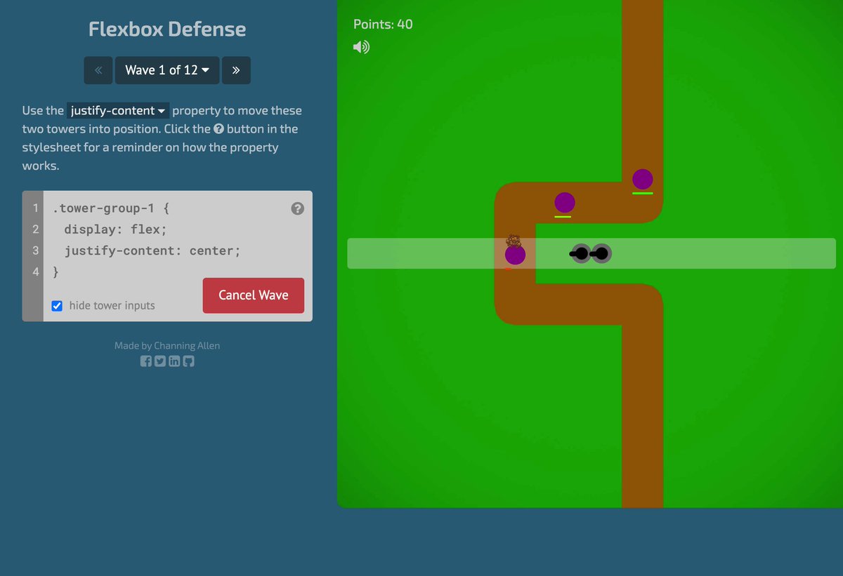The height and width of the screenshot is (576, 843).
Task: Open the justify-content dropdown in the instructions
Action: 117,110
